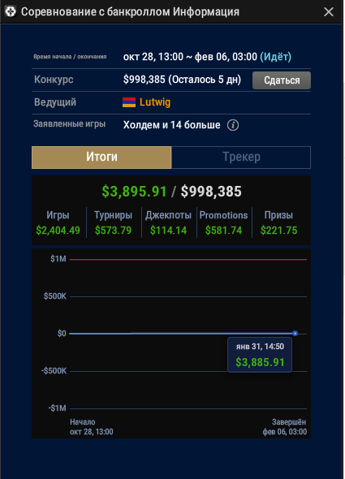
Task: Click the Promotions $581.74 stat
Action: tap(224, 222)
